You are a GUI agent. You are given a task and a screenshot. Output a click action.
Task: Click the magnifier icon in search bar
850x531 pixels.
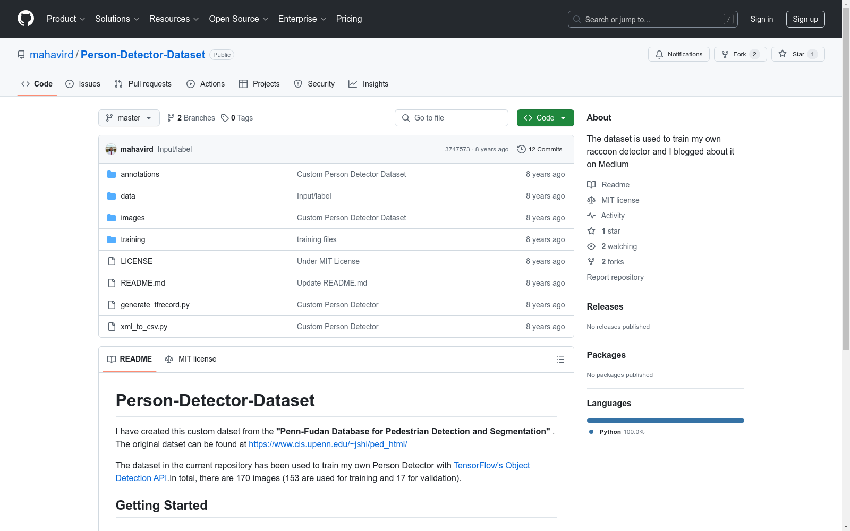(x=577, y=19)
